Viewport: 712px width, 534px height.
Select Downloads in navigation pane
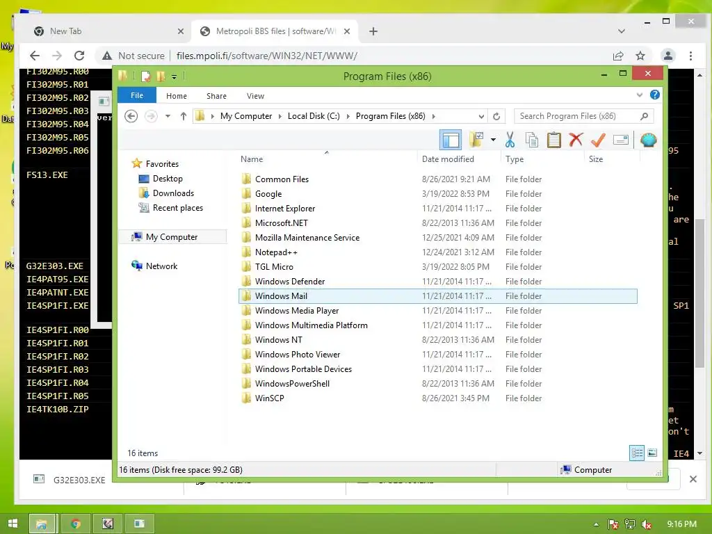(173, 193)
